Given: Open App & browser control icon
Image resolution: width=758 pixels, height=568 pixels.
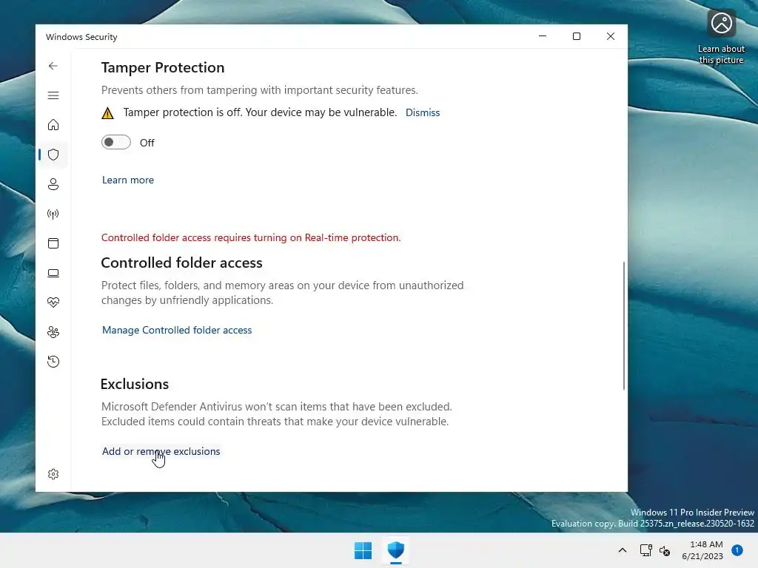Looking at the screenshot, I should 53,243.
